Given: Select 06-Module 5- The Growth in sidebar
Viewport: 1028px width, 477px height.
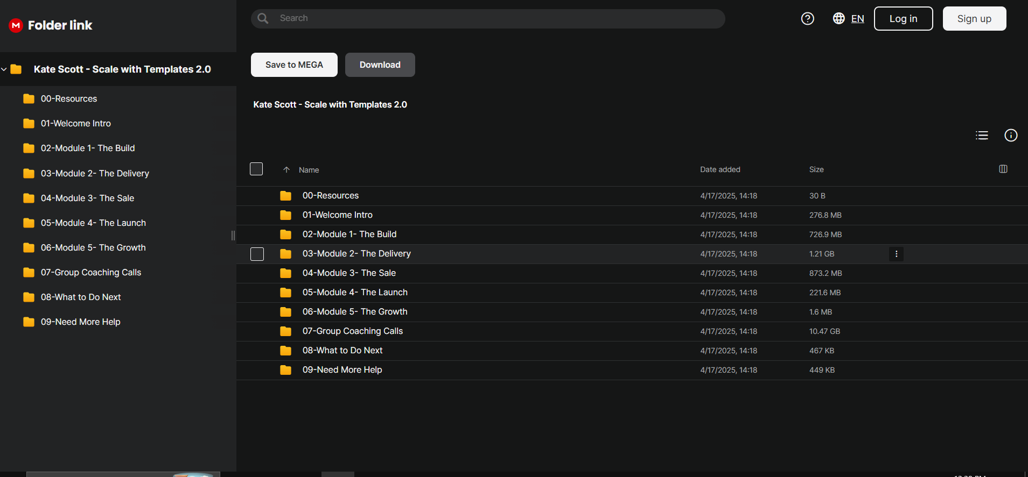Looking at the screenshot, I should 93,248.
